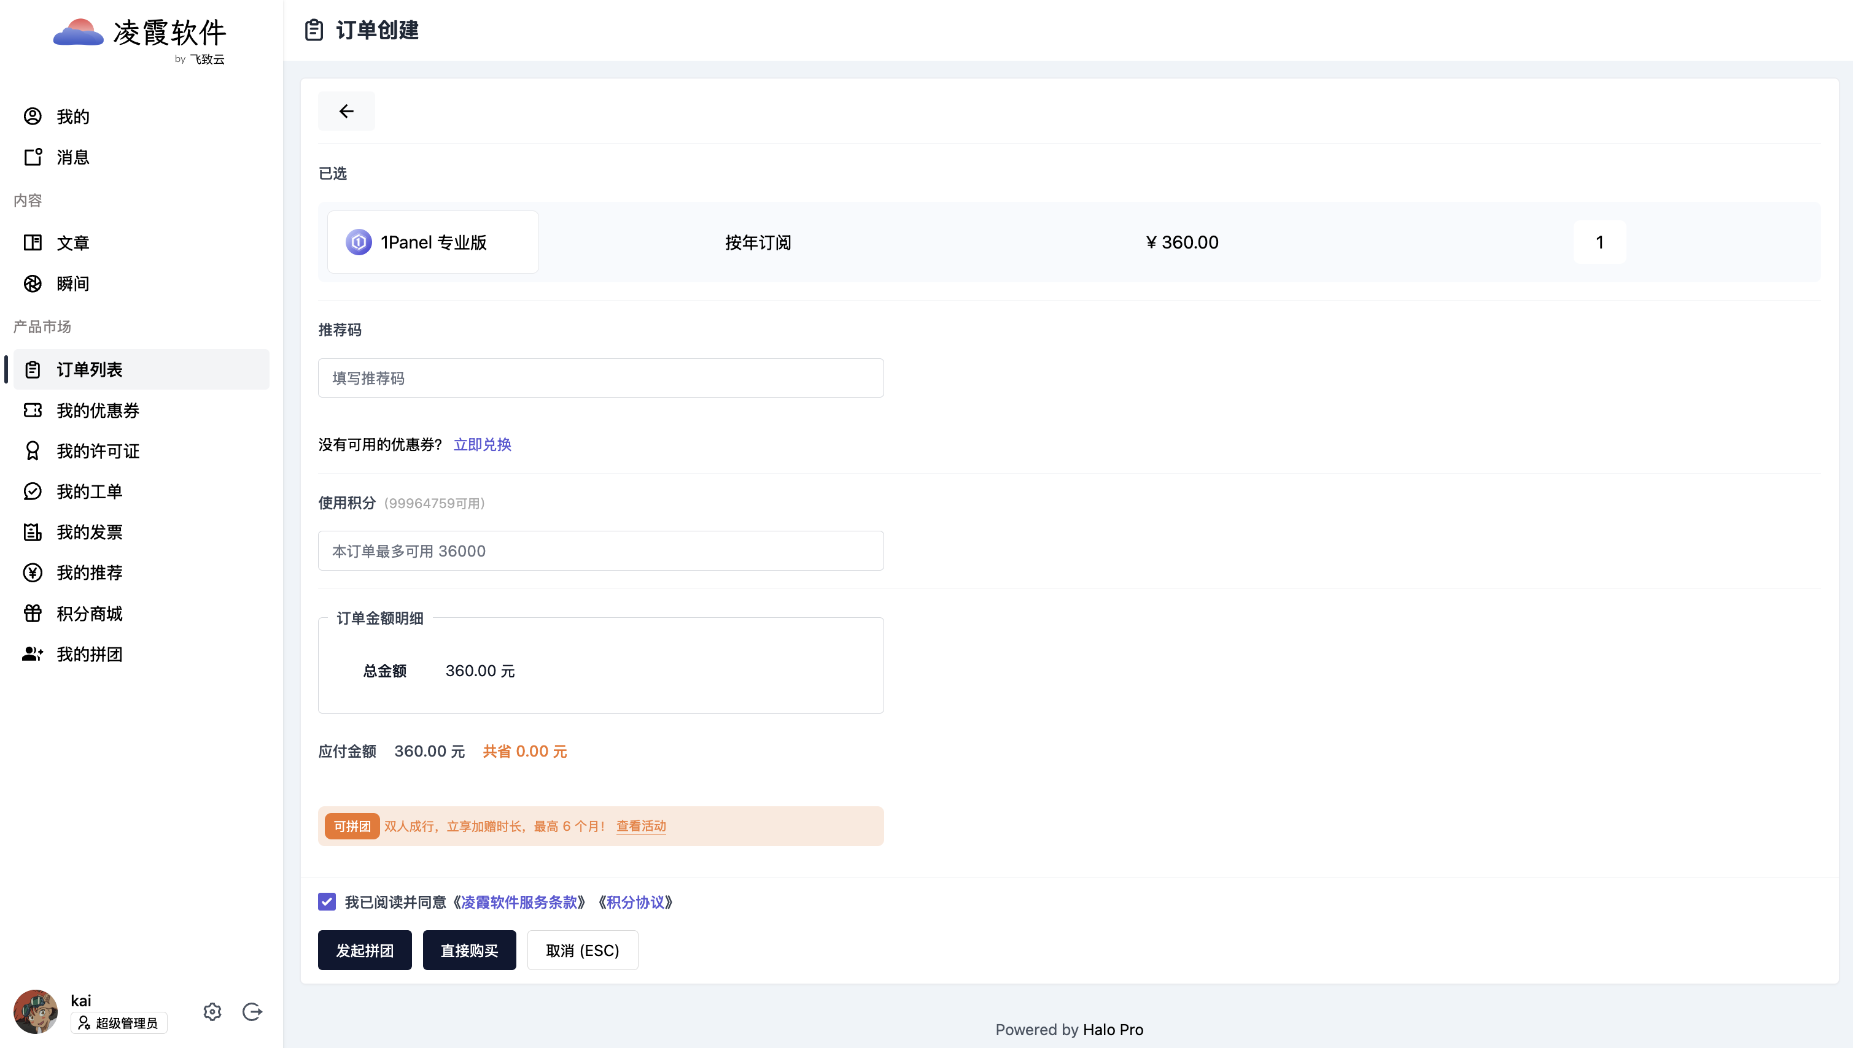Image resolution: width=1853 pixels, height=1048 pixels.
Task: Click the Halo Pro footer link
Action: point(1113,1030)
